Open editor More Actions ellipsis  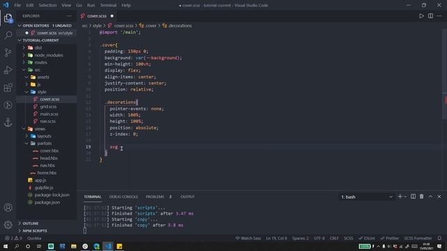click(x=439, y=16)
